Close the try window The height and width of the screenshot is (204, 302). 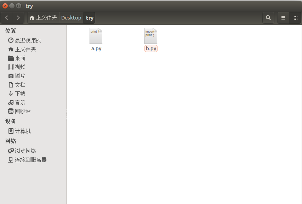pos(5,6)
